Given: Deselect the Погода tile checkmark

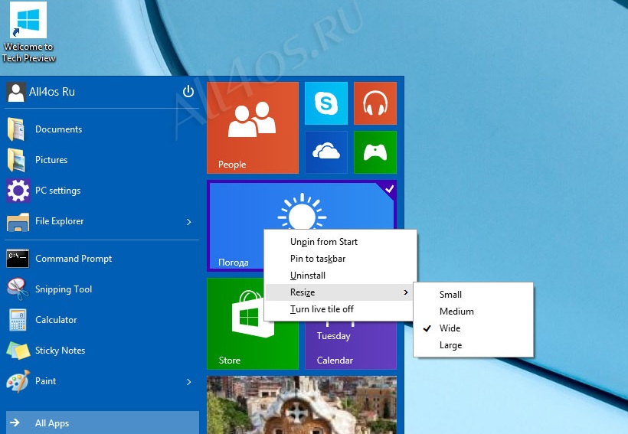Looking at the screenshot, I should point(389,188).
